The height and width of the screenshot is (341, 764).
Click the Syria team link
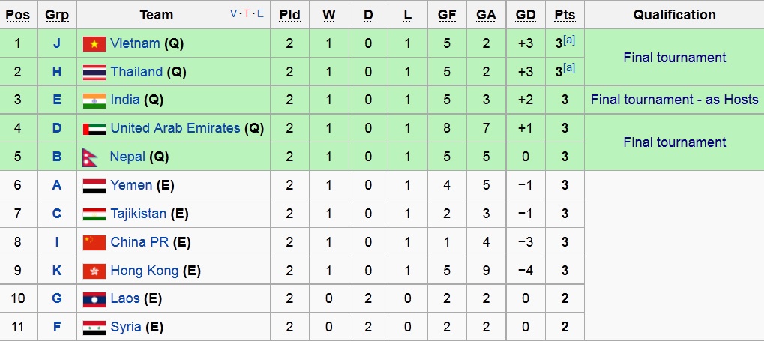[126, 327]
